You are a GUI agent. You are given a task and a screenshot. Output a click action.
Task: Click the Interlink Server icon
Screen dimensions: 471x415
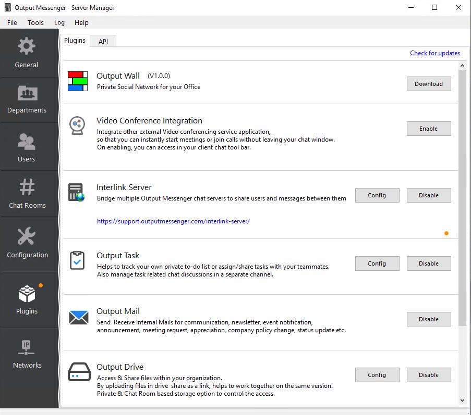coord(76,192)
